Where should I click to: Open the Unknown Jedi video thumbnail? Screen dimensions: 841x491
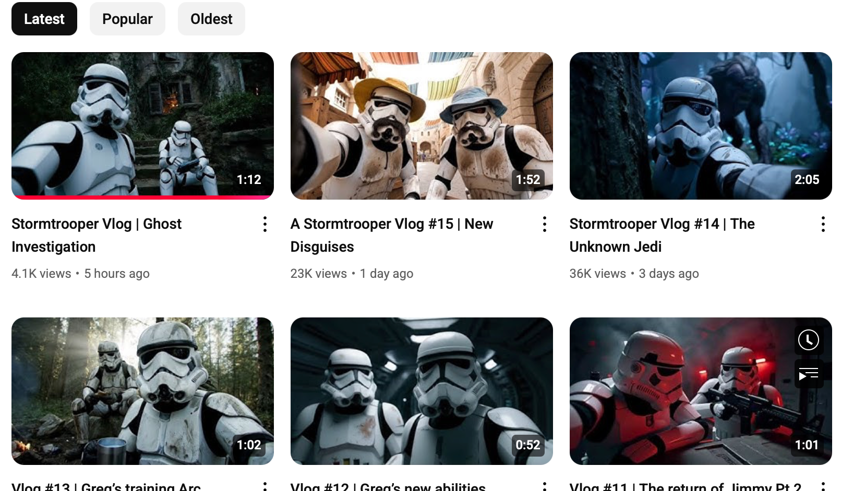701,126
